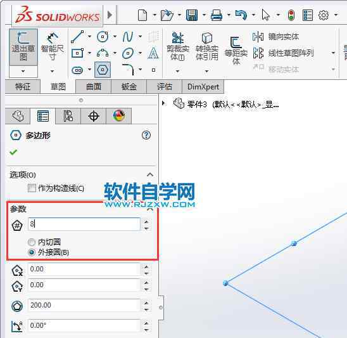Enable the 作为构造线 checkbox

pyautogui.click(x=32, y=188)
